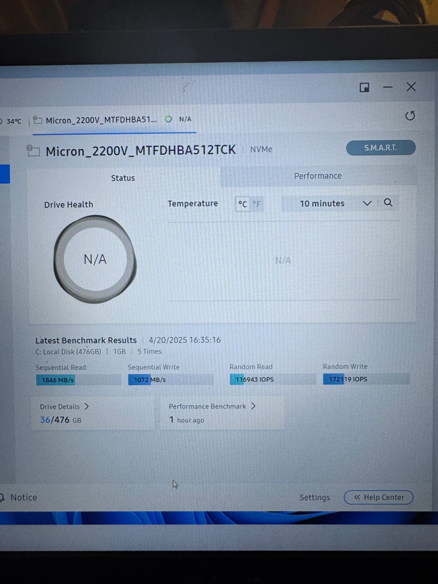Screen dimensions: 438x584
Task: Click the benchmark date 4/20/2025 16:35:16
Action: click(185, 340)
